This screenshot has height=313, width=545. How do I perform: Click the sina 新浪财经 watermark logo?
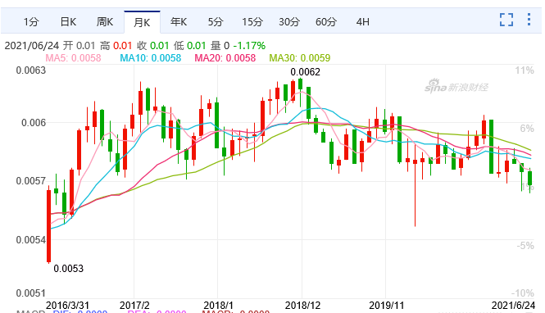456,86
